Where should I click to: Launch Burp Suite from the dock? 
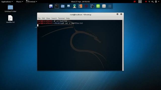pos(80,6)
